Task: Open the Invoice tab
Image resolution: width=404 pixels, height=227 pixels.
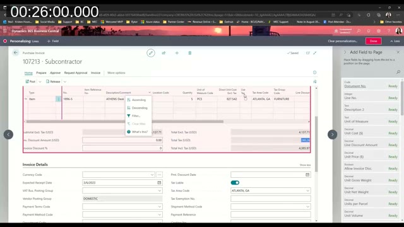Action: (x=95, y=73)
